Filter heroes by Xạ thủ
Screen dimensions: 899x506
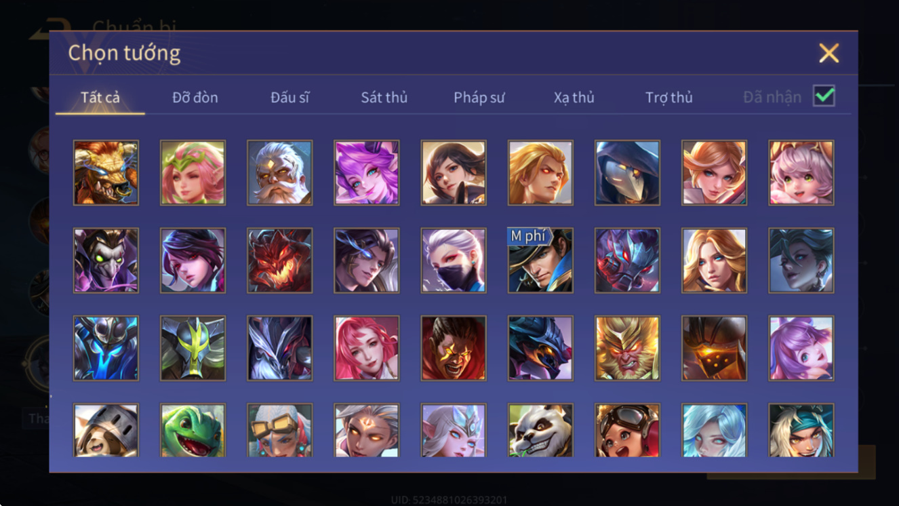tap(574, 97)
